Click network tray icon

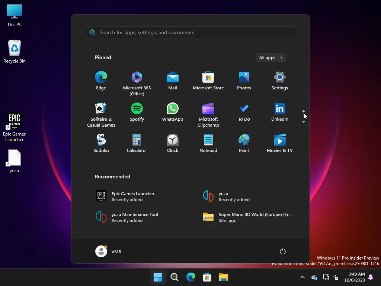coord(326,277)
